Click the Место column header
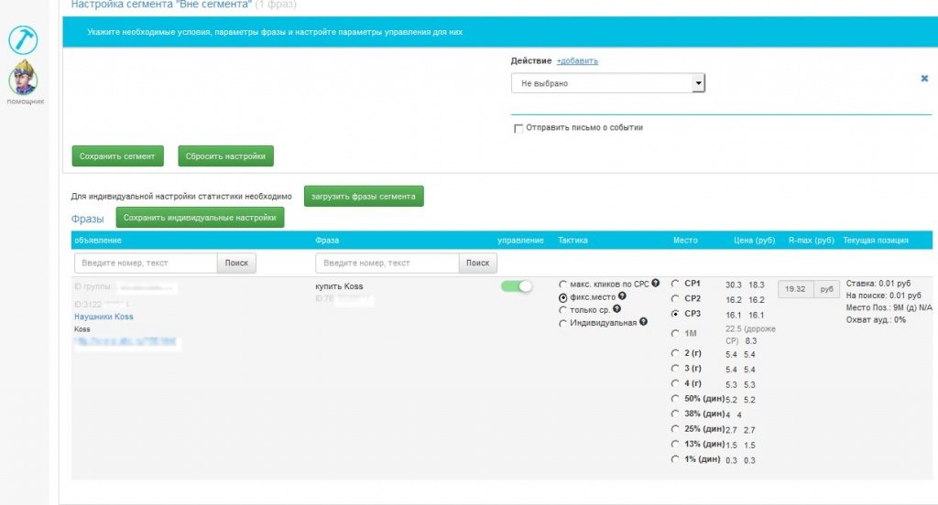This screenshot has height=505, width=938. coord(685,241)
